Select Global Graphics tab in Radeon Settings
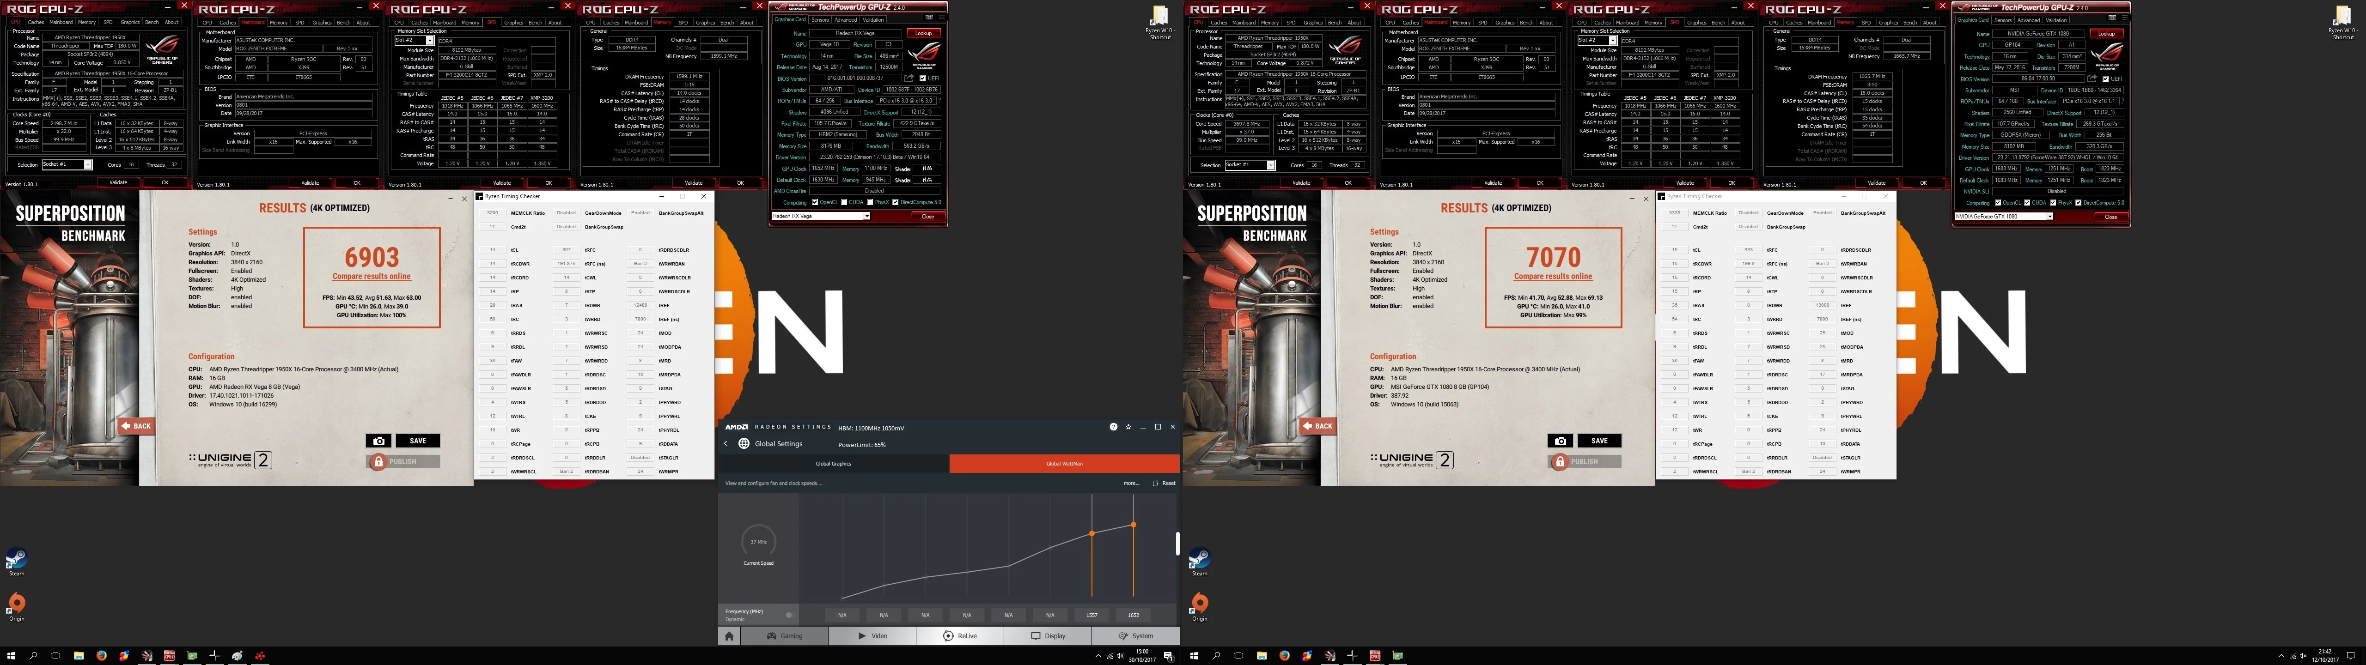This screenshot has width=2366, height=665. 834,464
